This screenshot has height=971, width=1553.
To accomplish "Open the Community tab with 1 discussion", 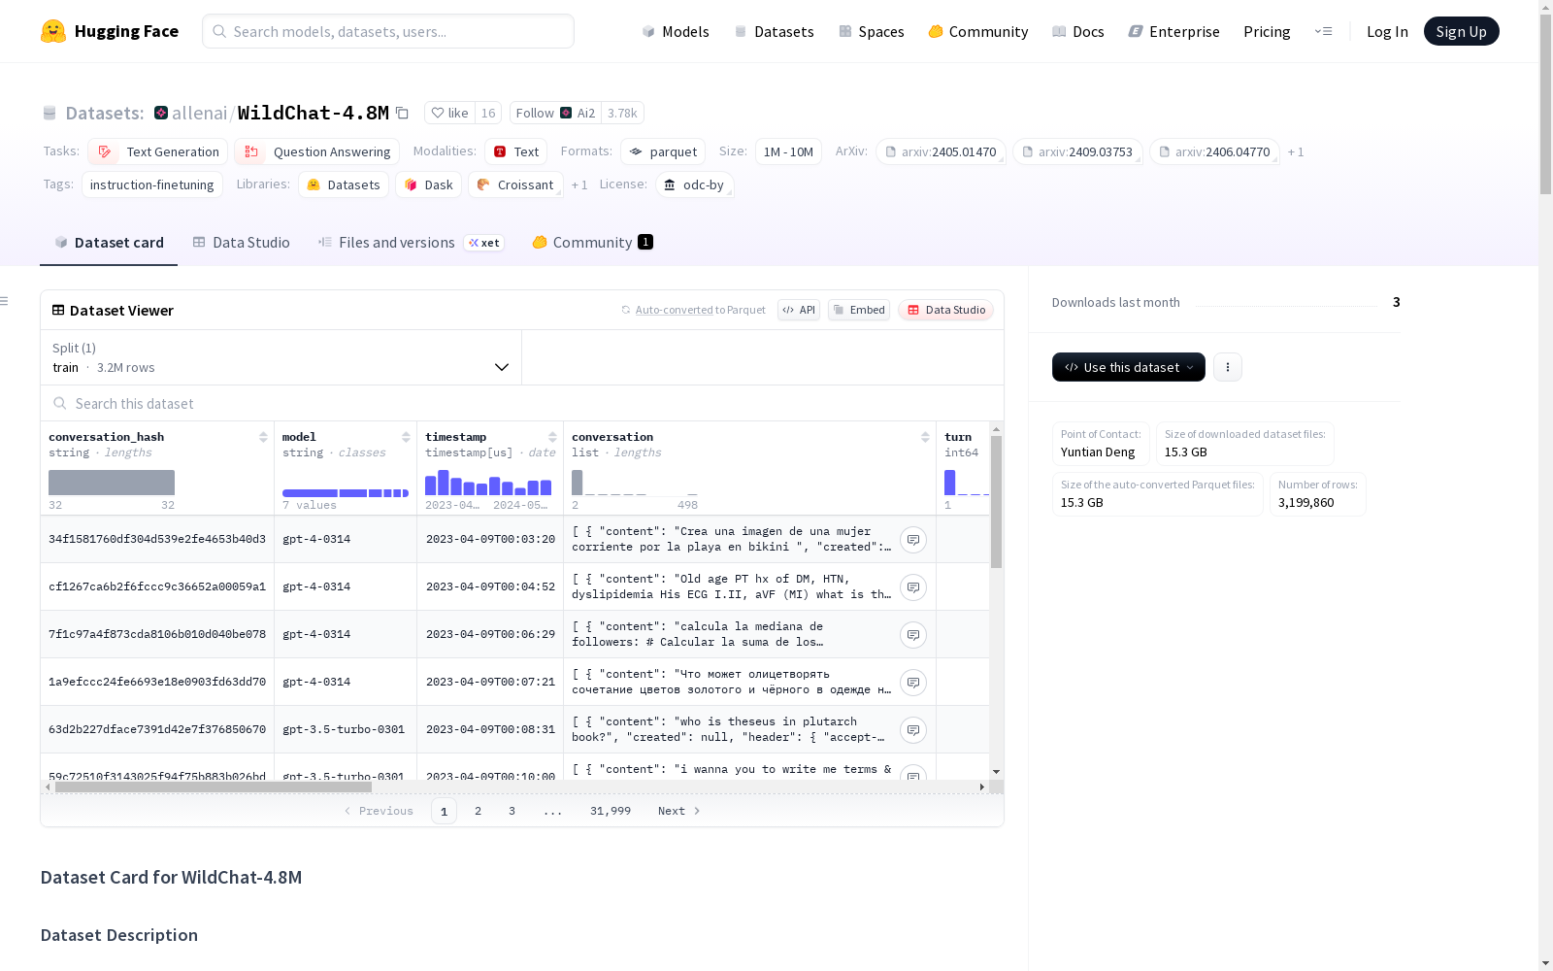I will pos(592,243).
